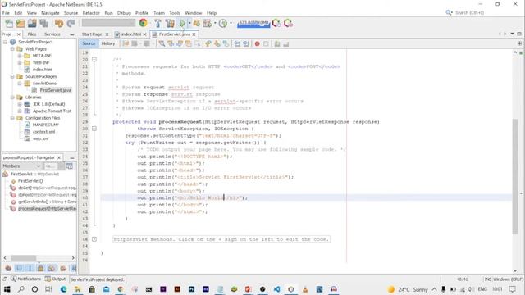525x295 pixels.
Task: Switch to the Start Page tab
Action: [x=92, y=34]
